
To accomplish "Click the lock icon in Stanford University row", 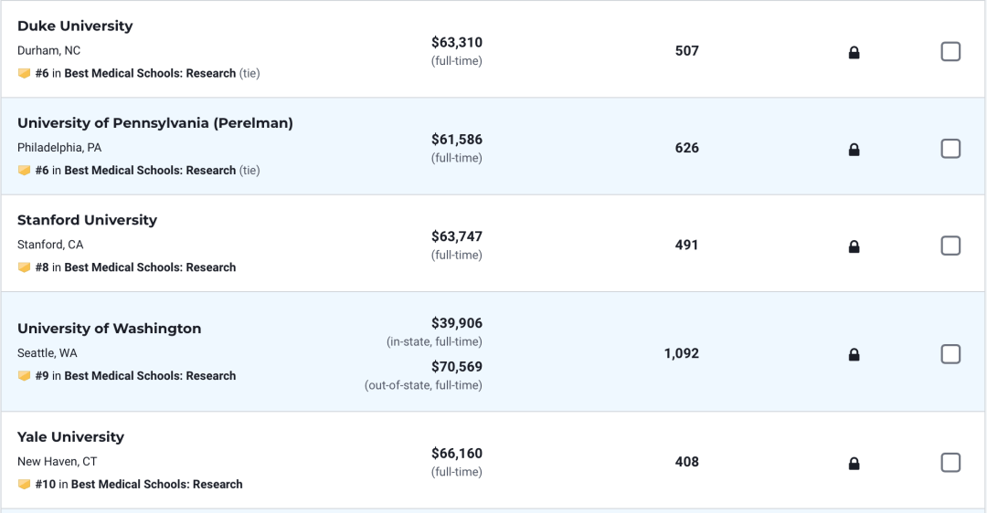I will (x=854, y=246).
